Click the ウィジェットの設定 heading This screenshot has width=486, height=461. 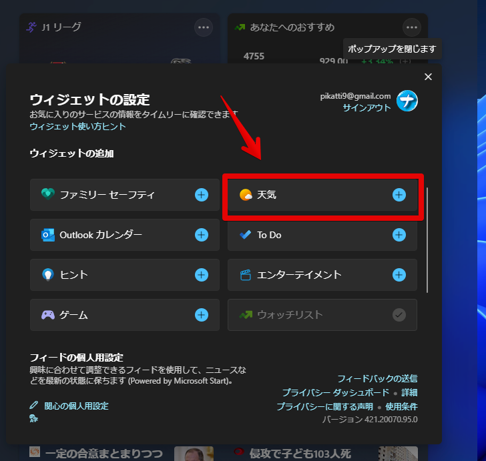coord(89,100)
